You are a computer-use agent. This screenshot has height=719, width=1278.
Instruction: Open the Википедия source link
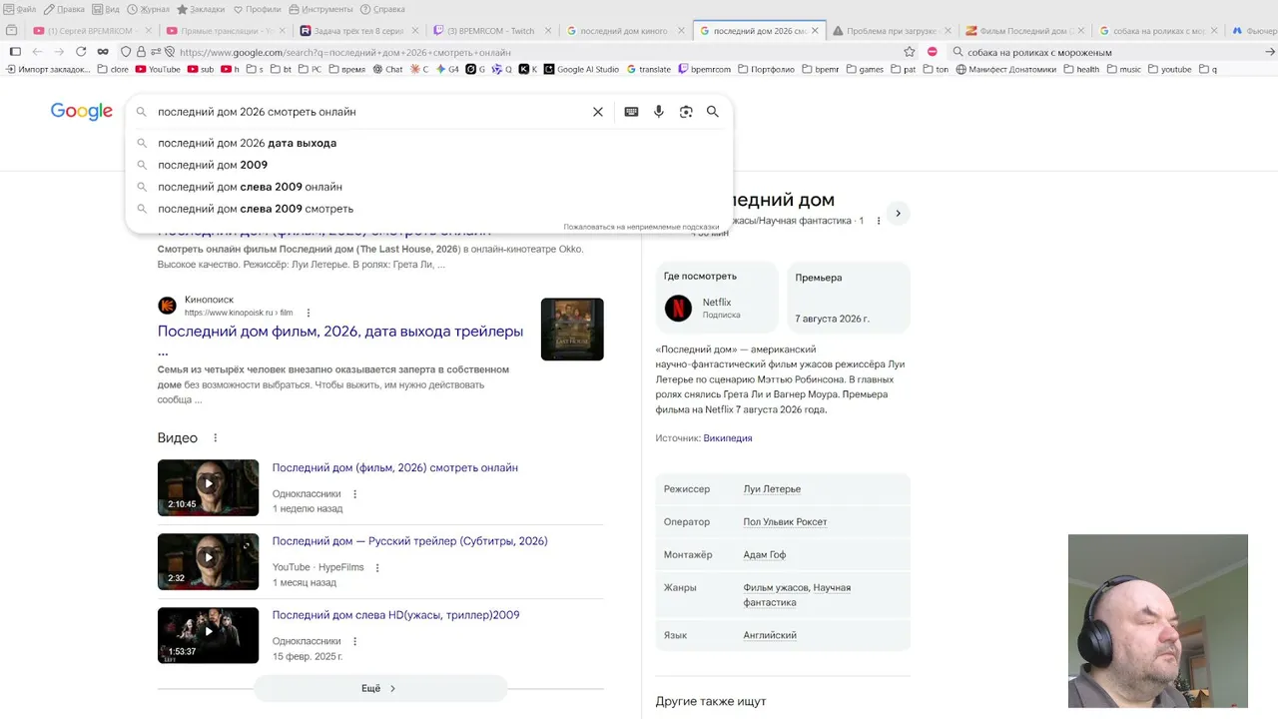tap(728, 438)
